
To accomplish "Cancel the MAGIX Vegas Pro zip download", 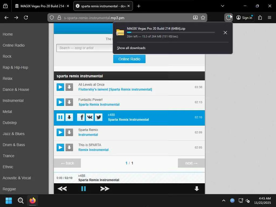I will [x=225, y=33].
